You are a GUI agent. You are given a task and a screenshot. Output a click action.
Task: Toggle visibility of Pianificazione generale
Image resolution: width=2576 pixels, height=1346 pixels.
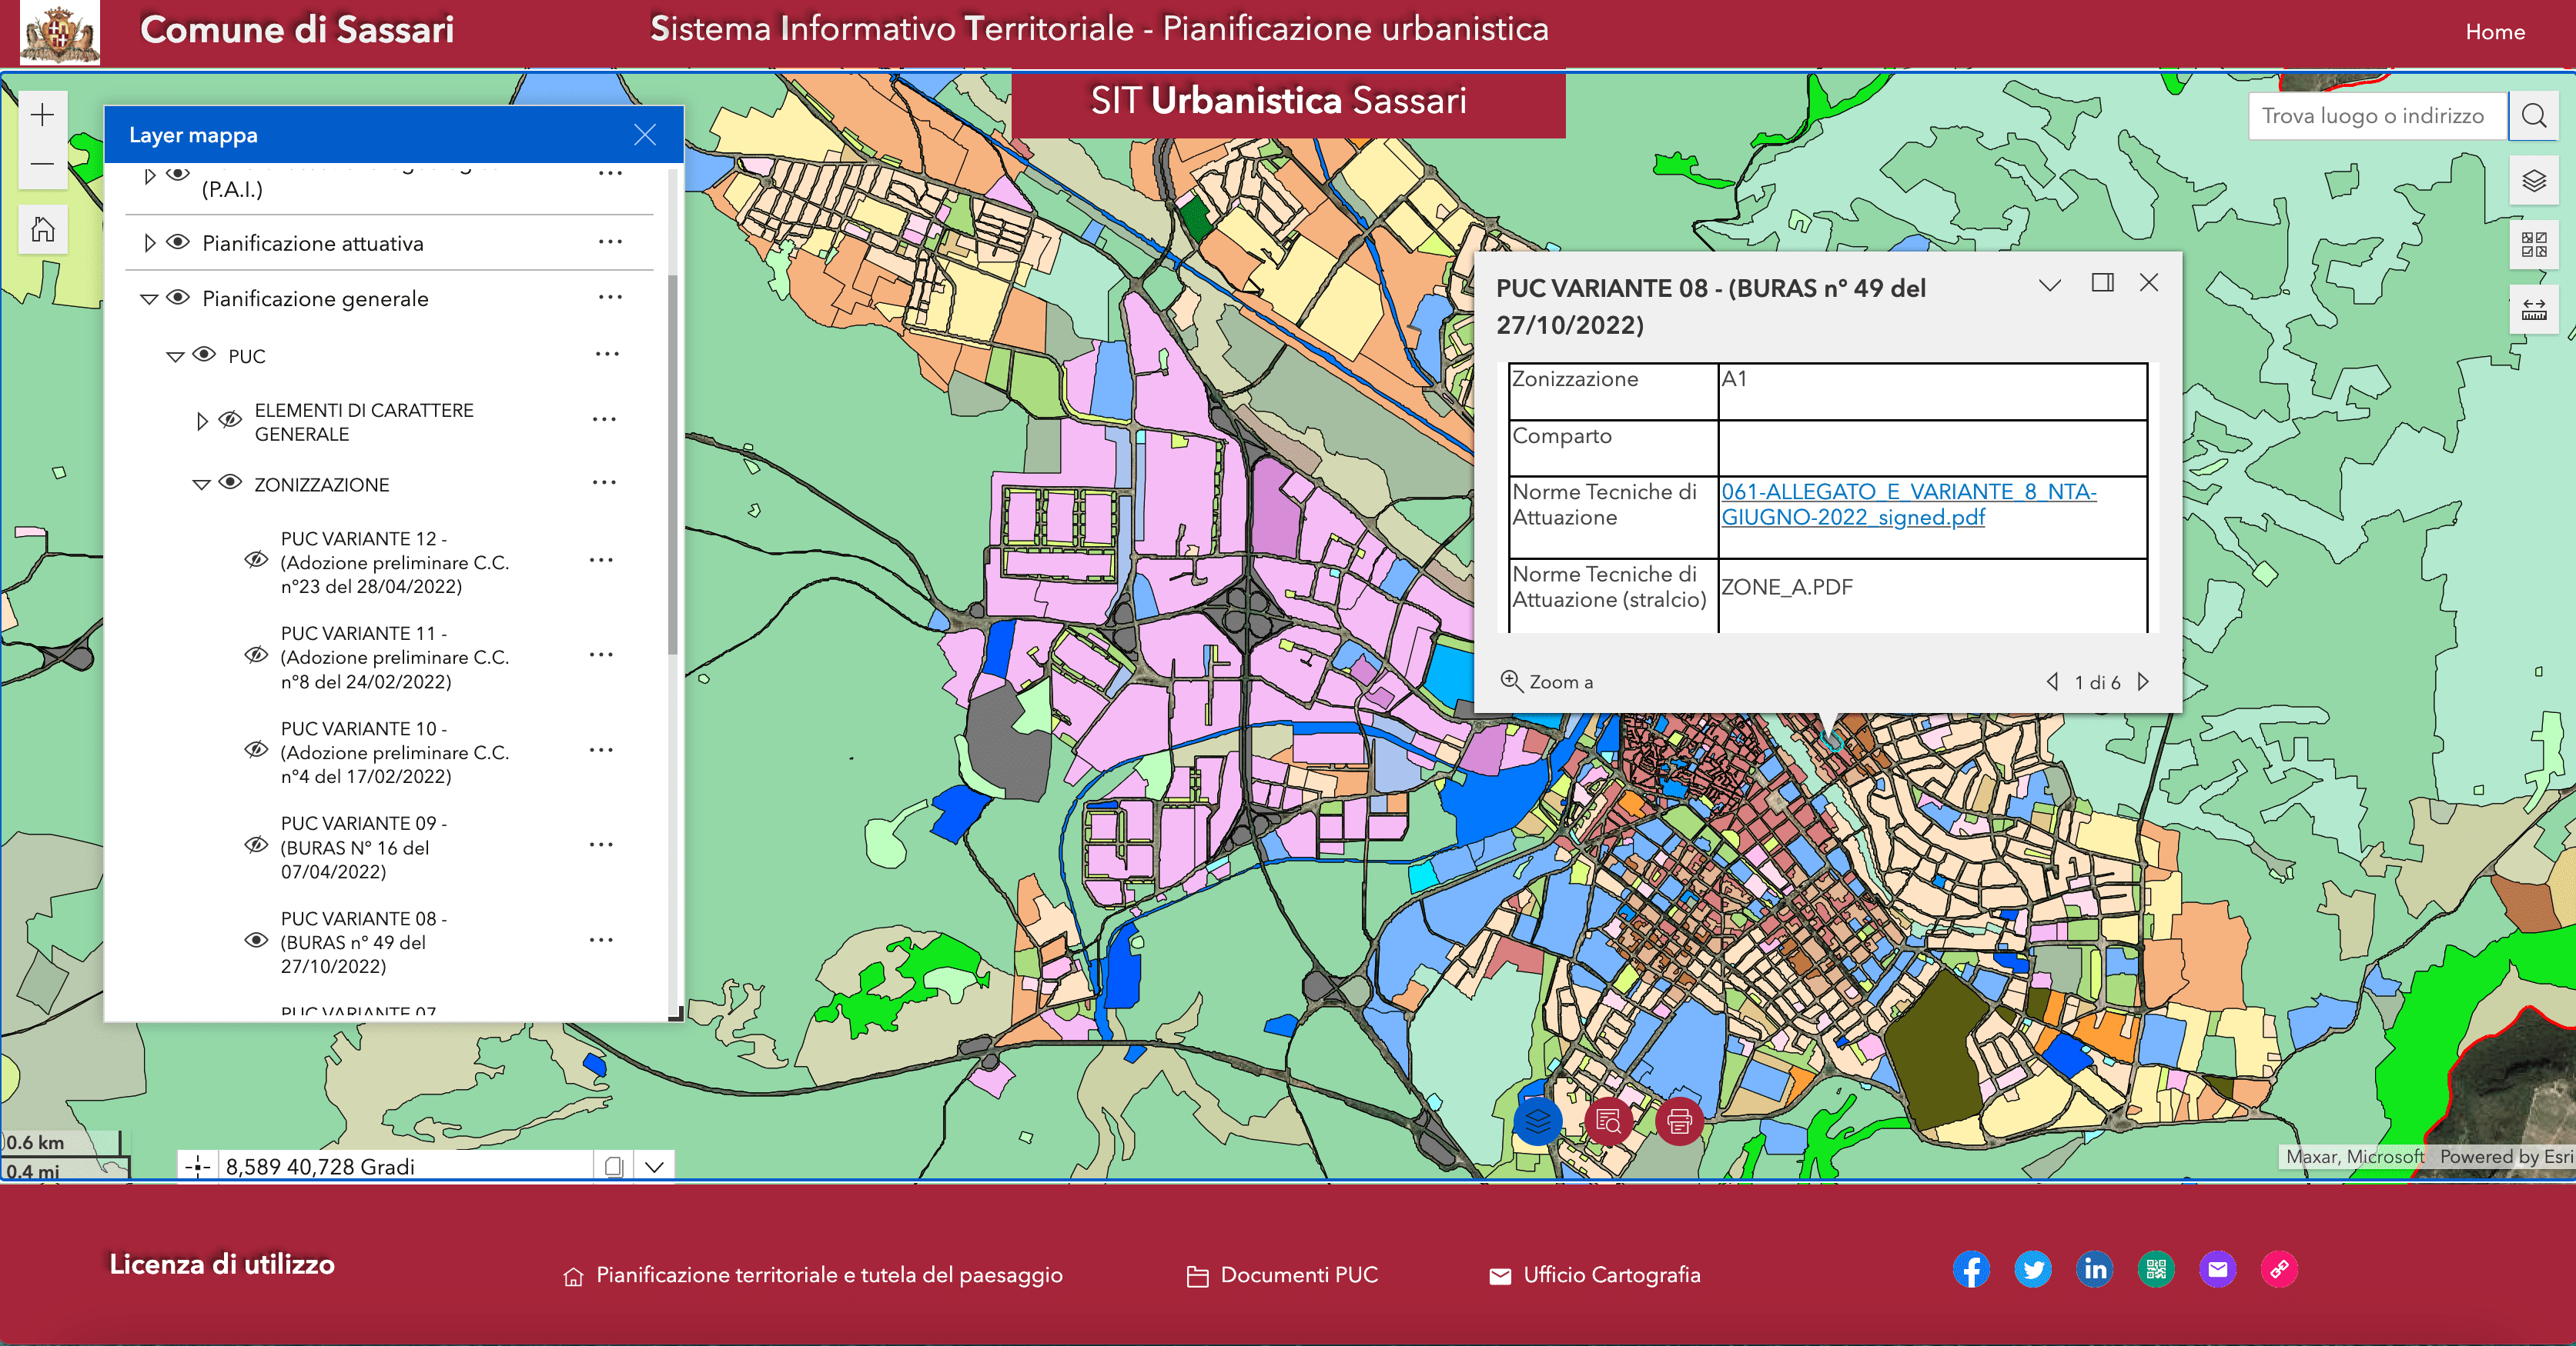pos(178,298)
